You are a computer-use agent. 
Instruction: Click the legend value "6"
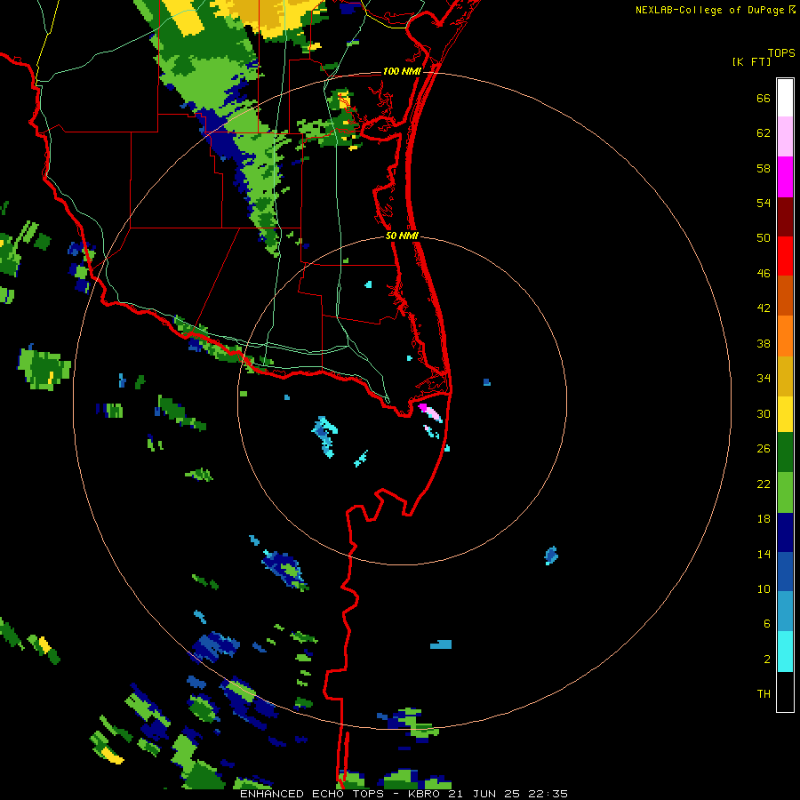click(x=766, y=624)
